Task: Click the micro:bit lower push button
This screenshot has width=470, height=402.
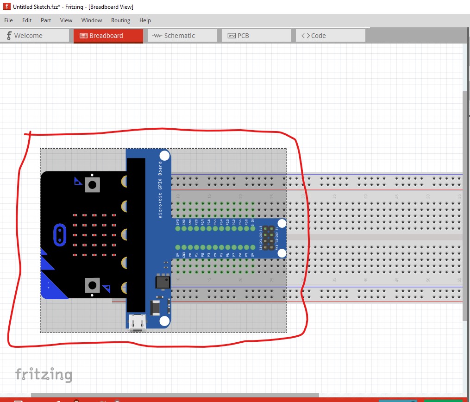Action: 92,285
